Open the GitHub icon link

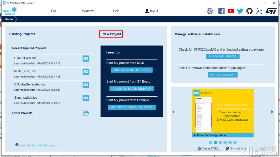(x=249, y=11)
